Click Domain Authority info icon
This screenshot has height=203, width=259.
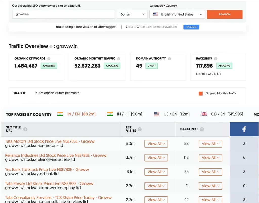170,59
